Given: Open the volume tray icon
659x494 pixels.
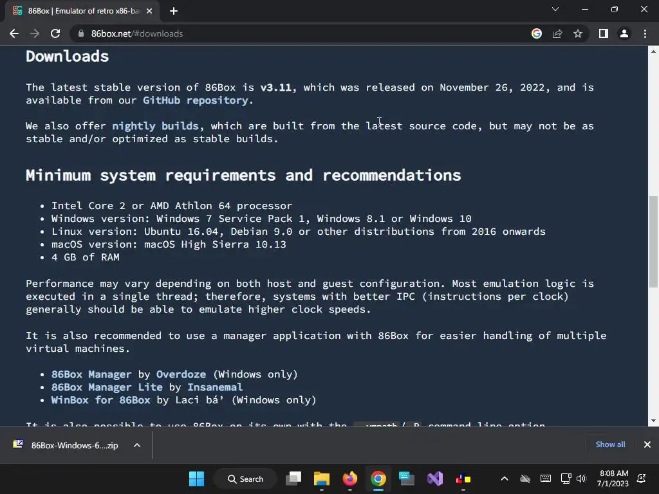Looking at the screenshot, I should [581, 479].
